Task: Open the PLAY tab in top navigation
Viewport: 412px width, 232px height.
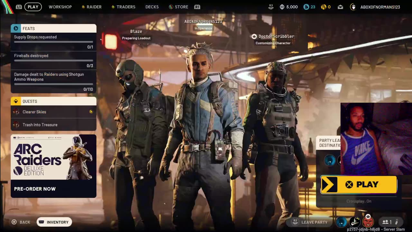Action: pyautogui.click(x=33, y=7)
